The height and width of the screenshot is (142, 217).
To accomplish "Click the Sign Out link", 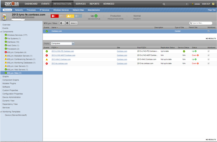I will point(206,4).
